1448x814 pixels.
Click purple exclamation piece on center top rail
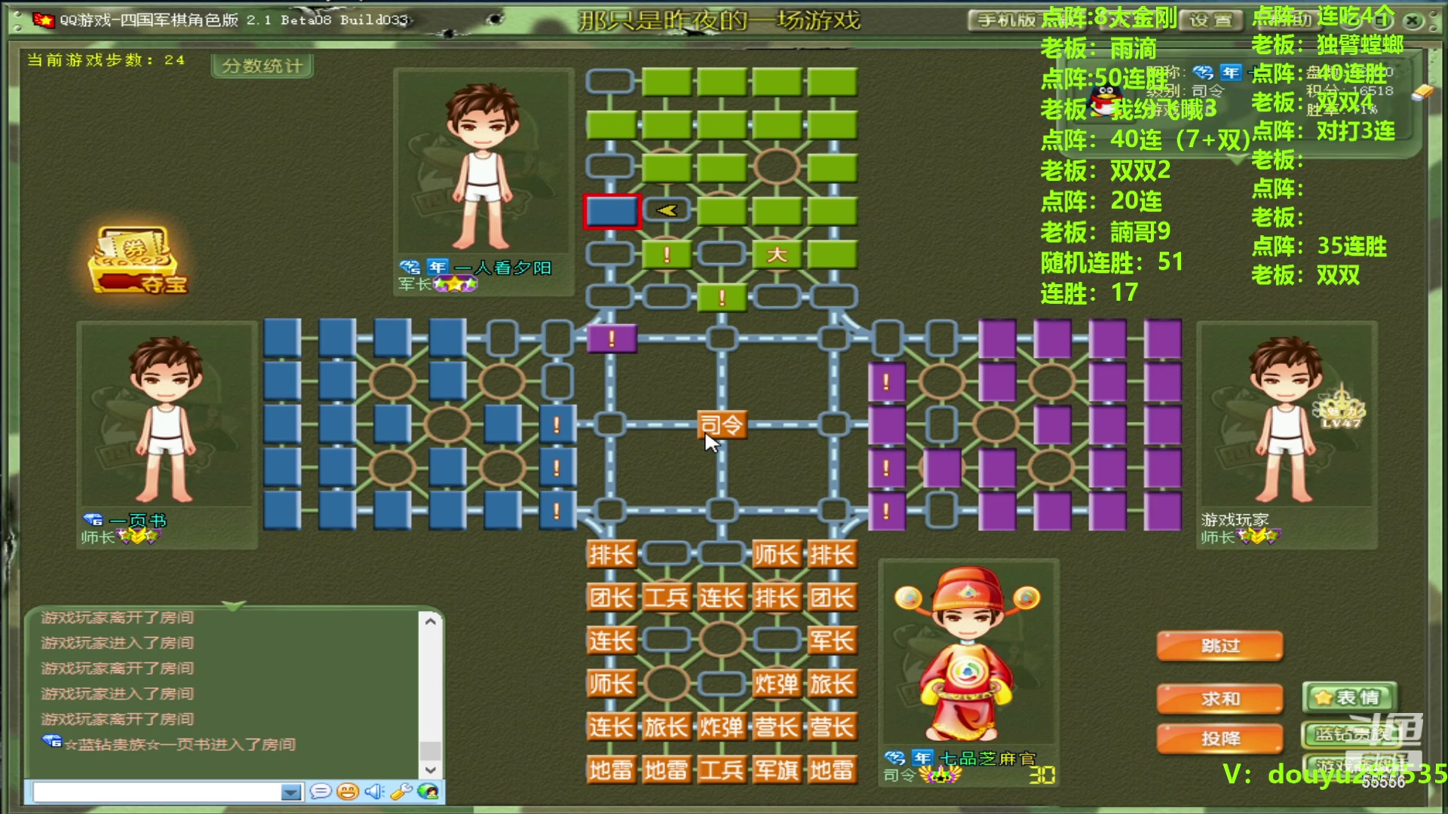[x=612, y=339]
